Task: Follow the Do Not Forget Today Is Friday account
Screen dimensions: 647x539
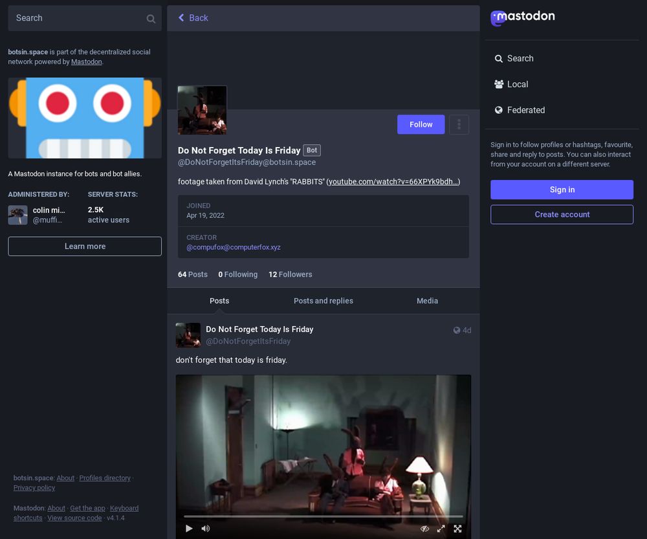Action: (x=421, y=124)
